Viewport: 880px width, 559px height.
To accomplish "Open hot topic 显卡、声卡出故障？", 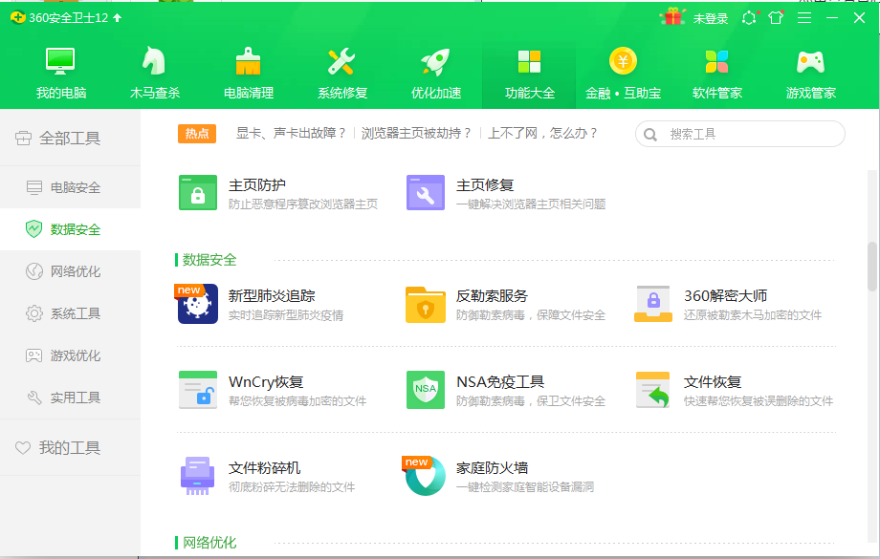I will [291, 134].
